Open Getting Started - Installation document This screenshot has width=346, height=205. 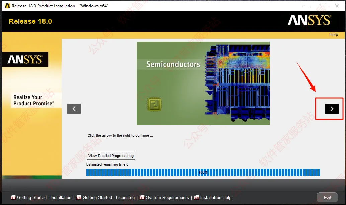tap(44, 198)
